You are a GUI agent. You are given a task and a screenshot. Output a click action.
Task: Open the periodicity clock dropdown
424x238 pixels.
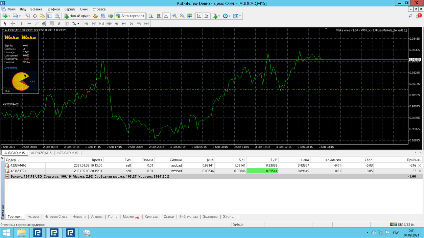229,16
